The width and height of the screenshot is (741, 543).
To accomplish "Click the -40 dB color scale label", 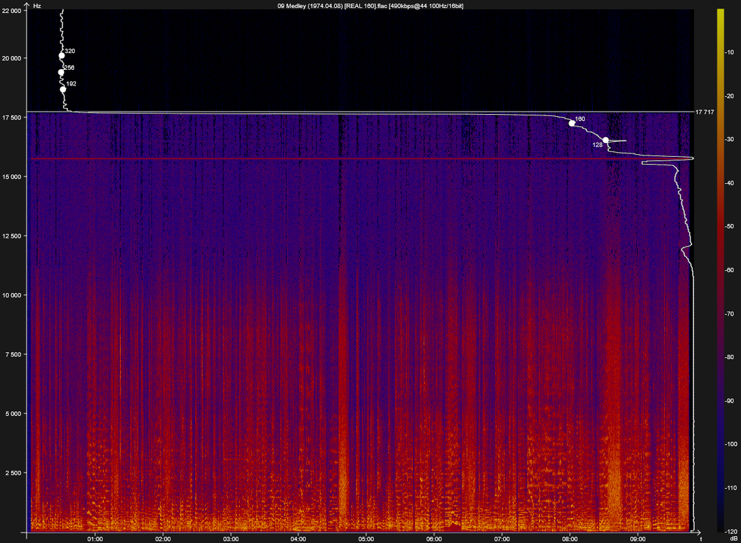I will coord(729,183).
